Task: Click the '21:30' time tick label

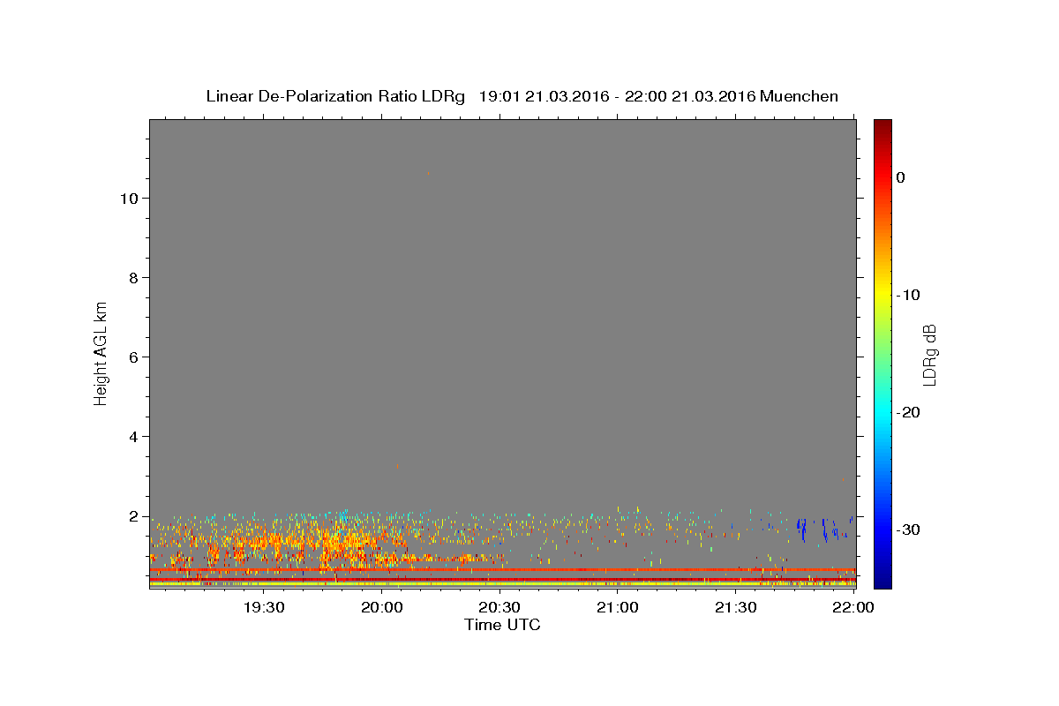Action: pyautogui.click(x=735, y=607)
